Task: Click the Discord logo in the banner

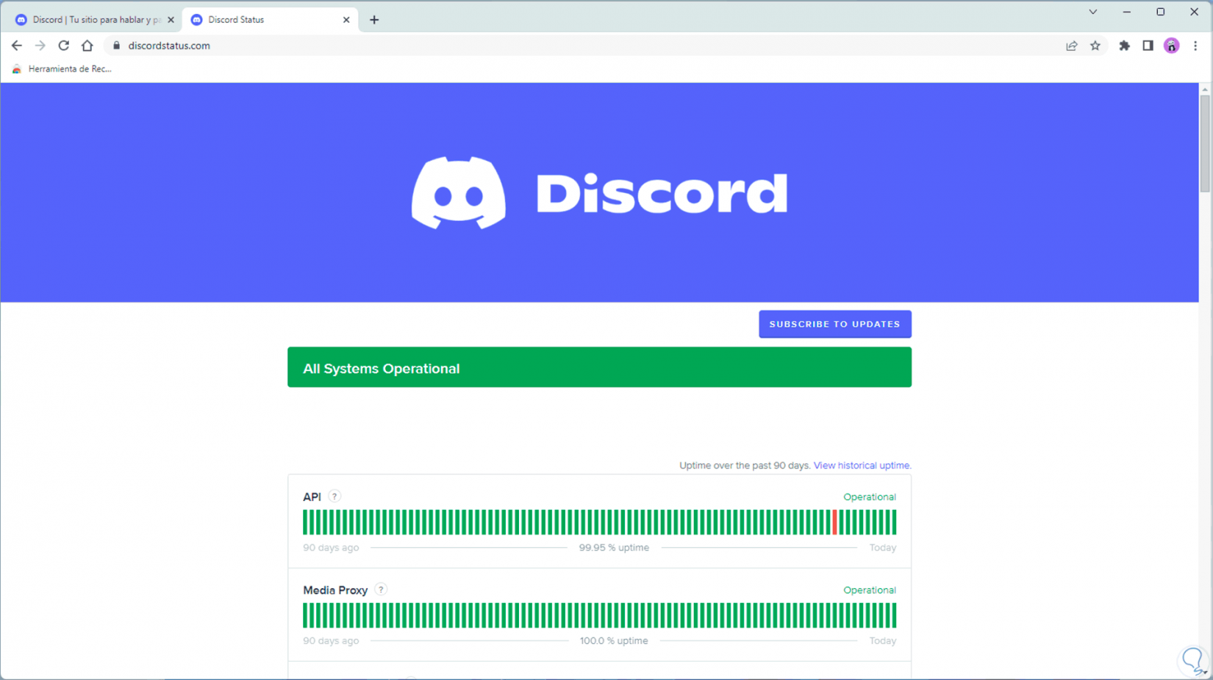Action: coord(599,192)
